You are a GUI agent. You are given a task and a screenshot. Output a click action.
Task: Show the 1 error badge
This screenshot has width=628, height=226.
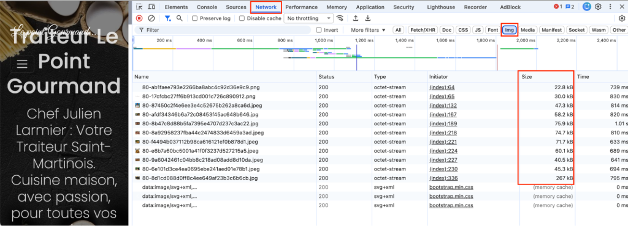[558, 7]
